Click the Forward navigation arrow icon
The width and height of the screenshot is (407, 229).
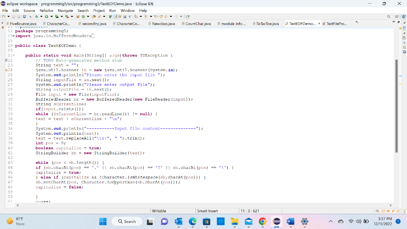[x=176, y=17]
